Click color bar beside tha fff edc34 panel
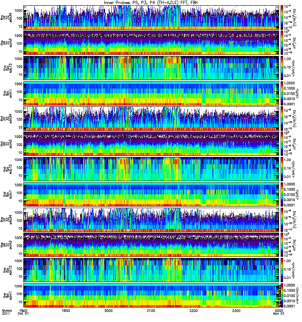 281,17
